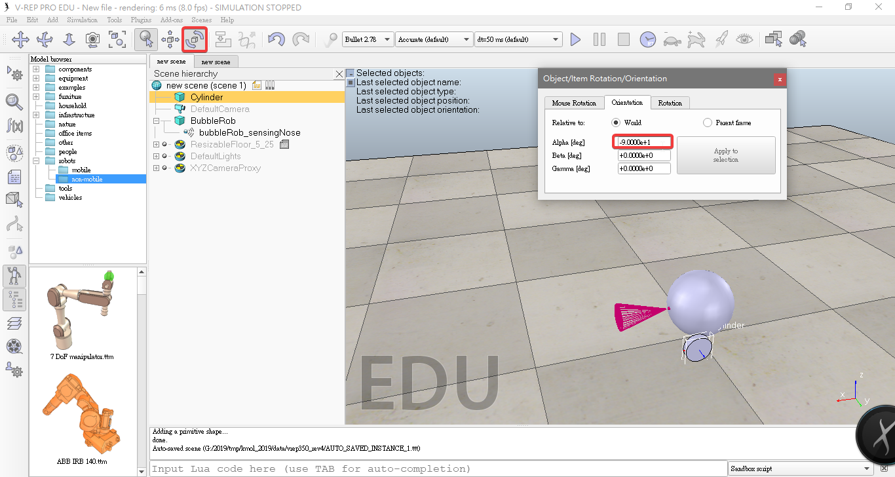Viewport: 895px width, 477px height.
Task: Redo the last action
Action: 301,39
